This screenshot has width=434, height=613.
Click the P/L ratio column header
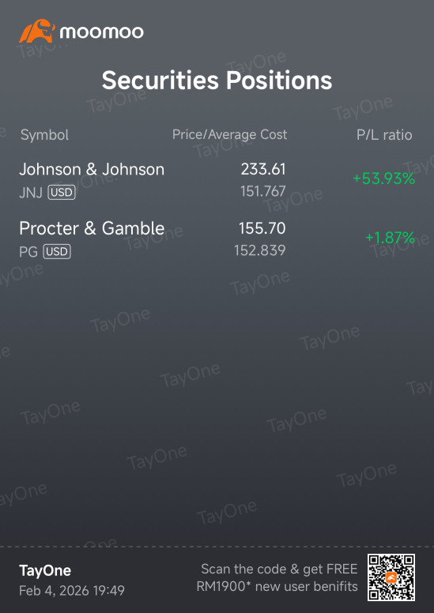coord(384,135)
